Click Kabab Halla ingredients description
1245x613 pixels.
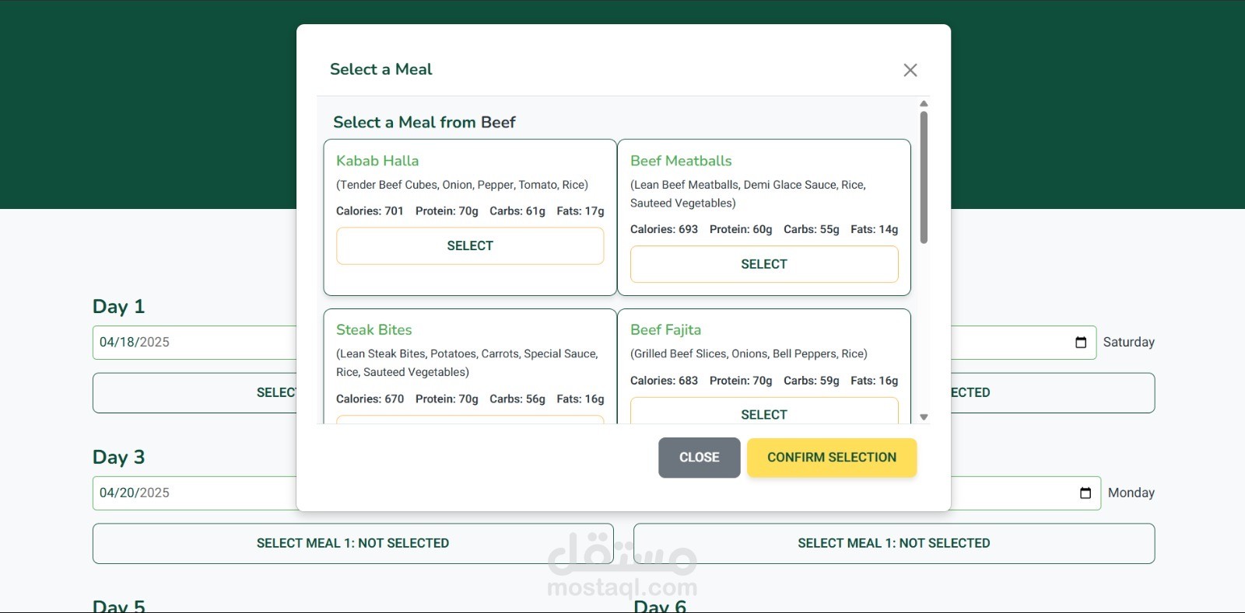click(462, 185)
